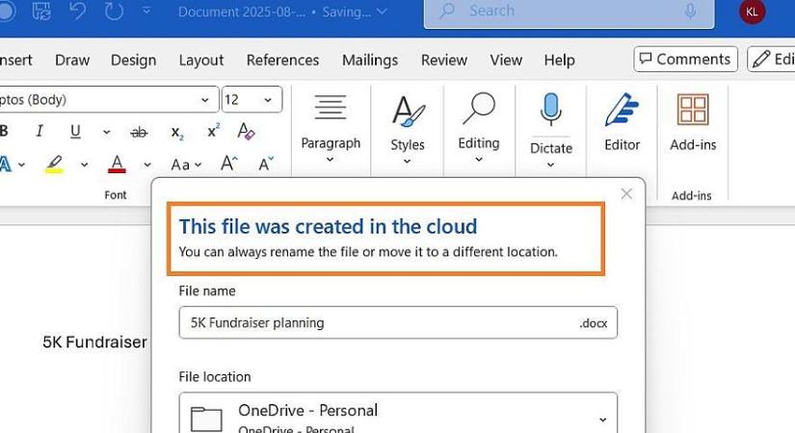
Task: Open the Review tab
Action: [x=443, y=60]
